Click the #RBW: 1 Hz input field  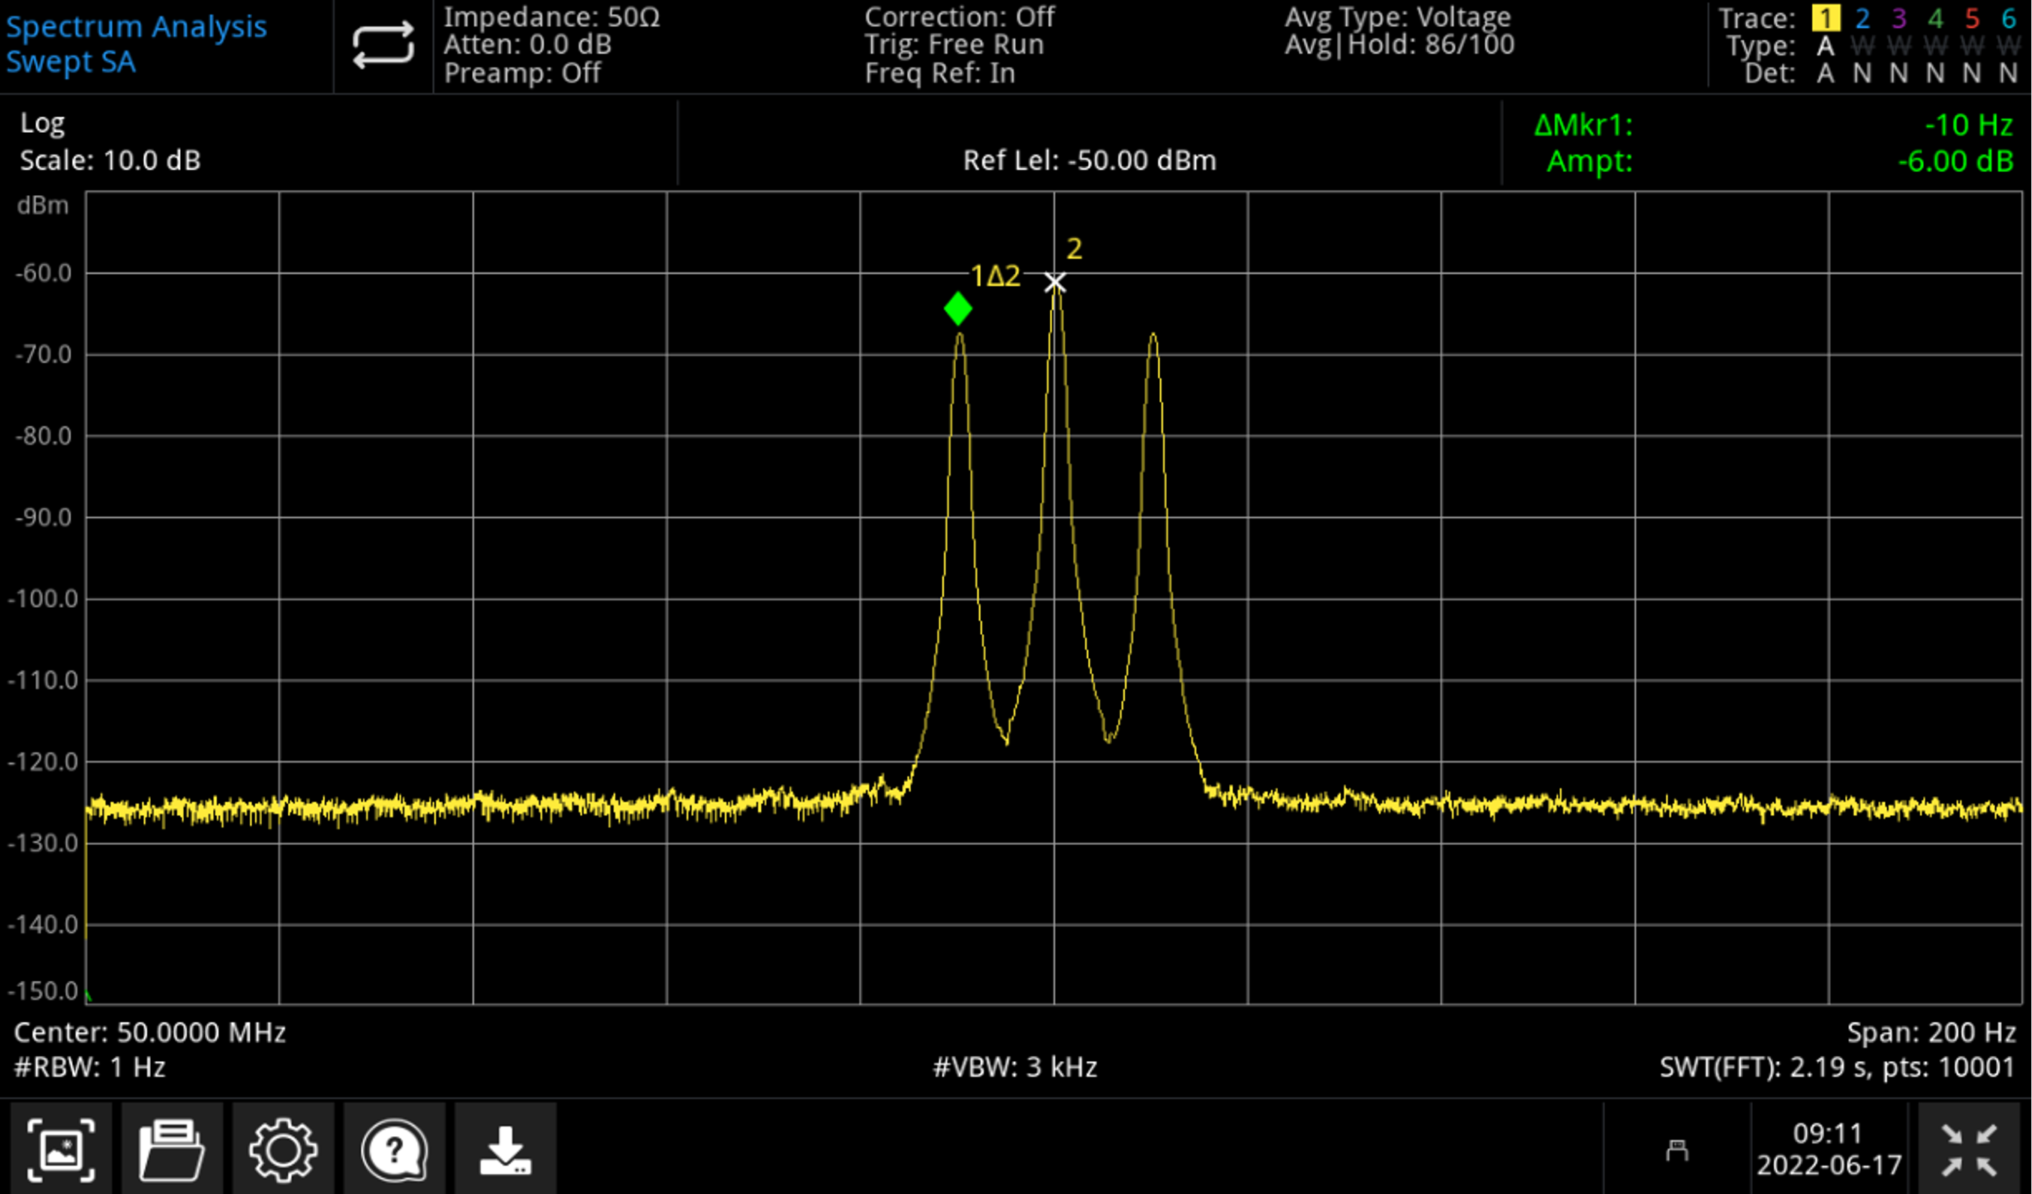[89, 1066]
